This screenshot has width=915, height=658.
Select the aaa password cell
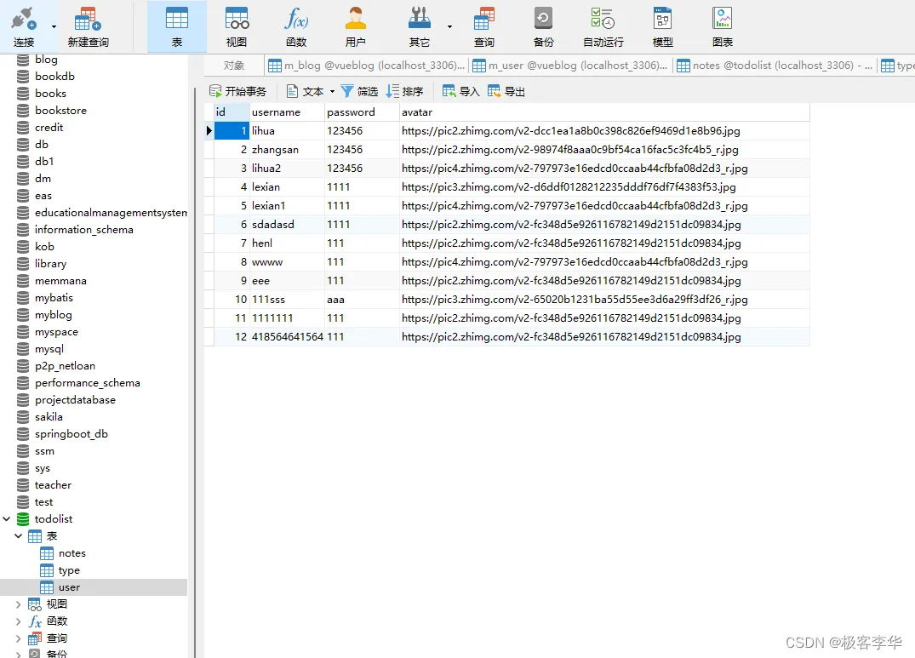coord(362,300)
